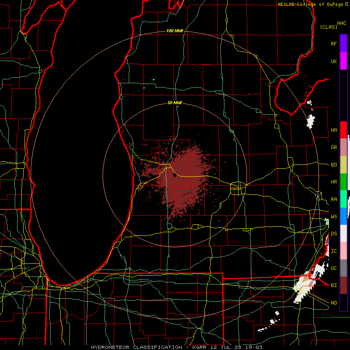This screenshot has height=350, width=350.
Task: Click the RF legend label
Action: 334,44
